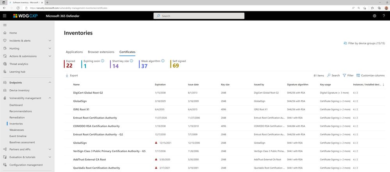The height and width of the screenshot is (172, 390).
Task: Click the Short key size info icon
Action: [132, 60]
